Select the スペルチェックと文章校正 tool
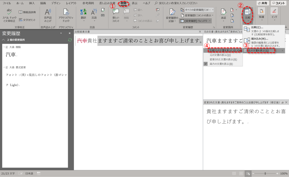 pos(9,16)
